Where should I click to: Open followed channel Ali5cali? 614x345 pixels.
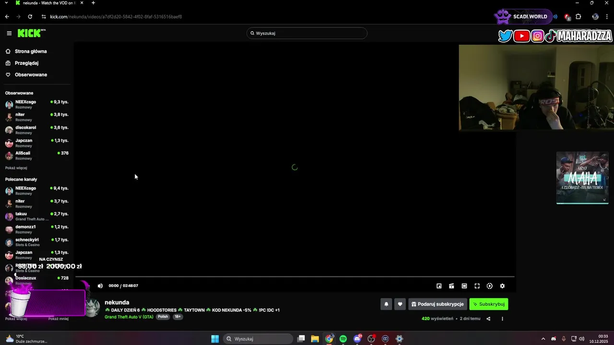(37, 155)
